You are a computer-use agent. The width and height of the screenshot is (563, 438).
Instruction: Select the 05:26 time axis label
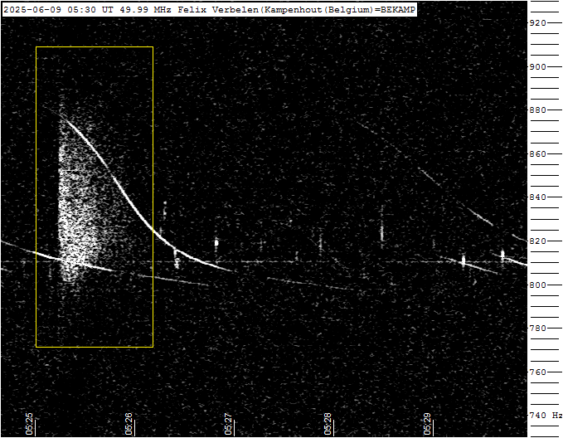pyautogui.click(x=129, y=424)
